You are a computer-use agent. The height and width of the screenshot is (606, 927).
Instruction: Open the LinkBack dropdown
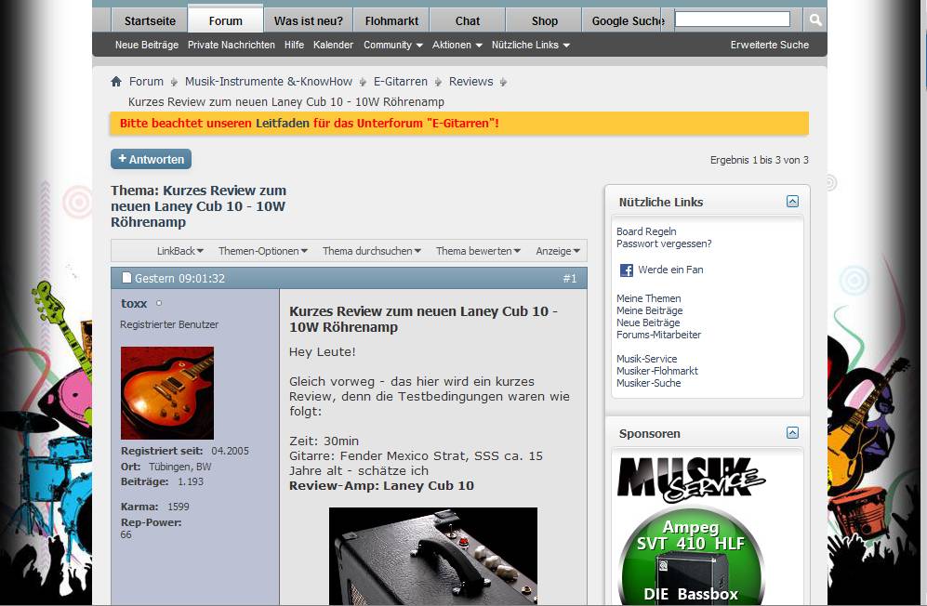pos(179,251)
